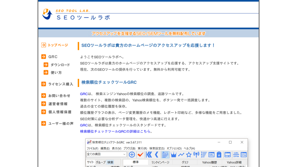The width and height of the screenshot is (297, 167).
Task: Select the Yahoo詳細 tab
Action: [234, 162]
